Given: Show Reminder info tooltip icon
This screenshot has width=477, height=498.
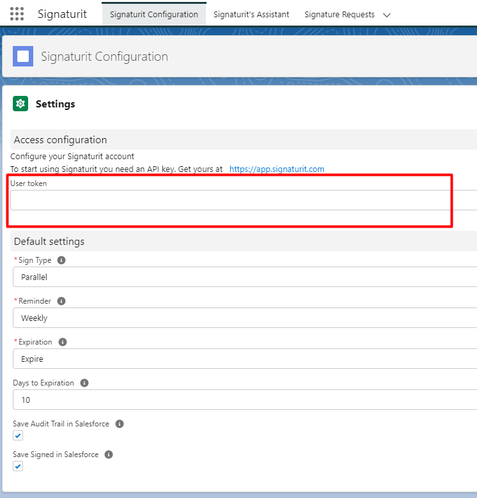Looking at the screenshot, I should tap(61, 300).
